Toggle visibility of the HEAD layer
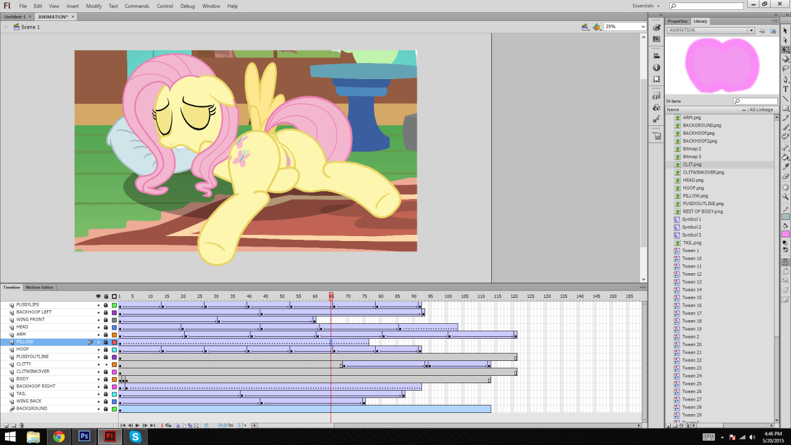Viewport: 791px width, 445px height. (x=98, y=327)
